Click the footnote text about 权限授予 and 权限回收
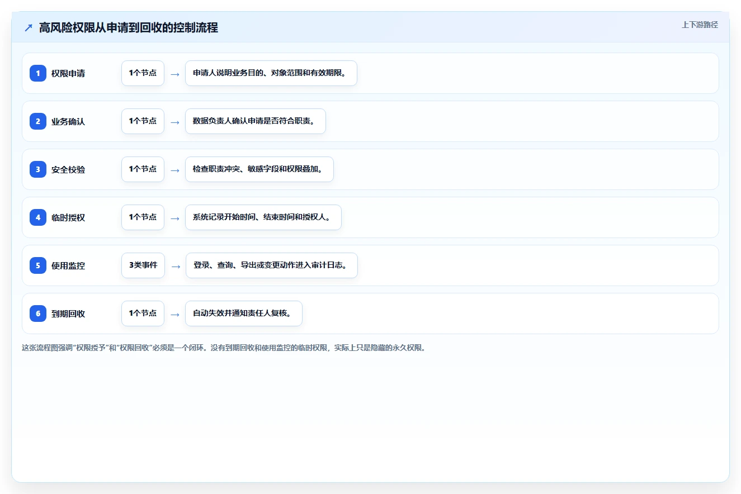The height and width of the screenshot is (494, 741). (x=224, y=348)
